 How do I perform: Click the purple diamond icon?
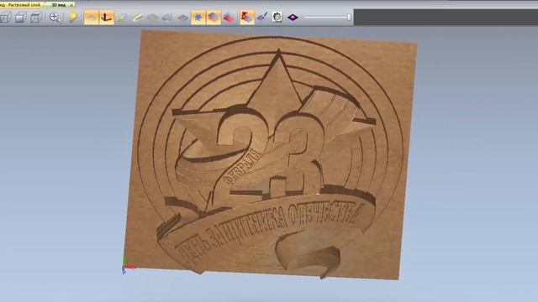point(293,17)
